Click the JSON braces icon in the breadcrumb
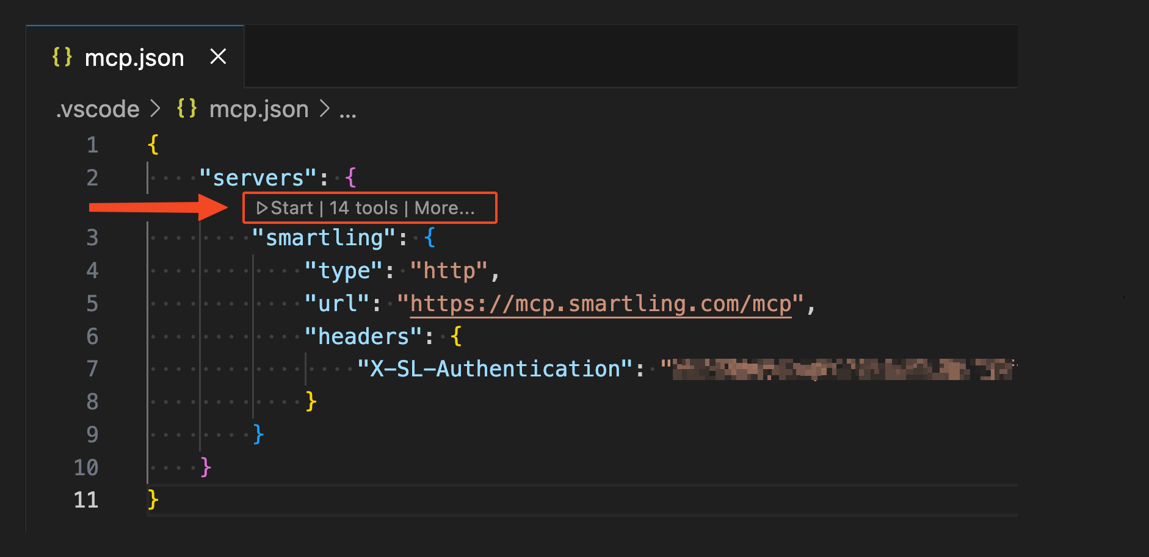This screenshot has width=1149, height=557. [x=187, y=109]
